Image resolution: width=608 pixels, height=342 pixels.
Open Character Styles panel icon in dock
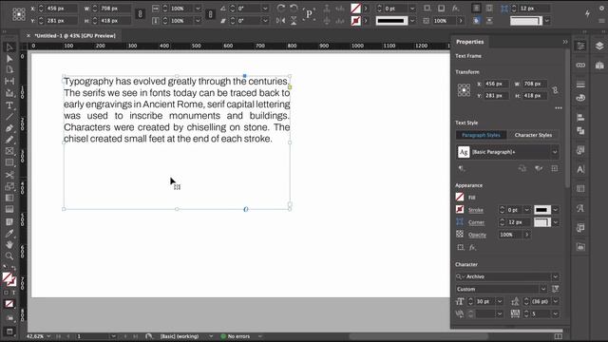click(x=580, y=208)
